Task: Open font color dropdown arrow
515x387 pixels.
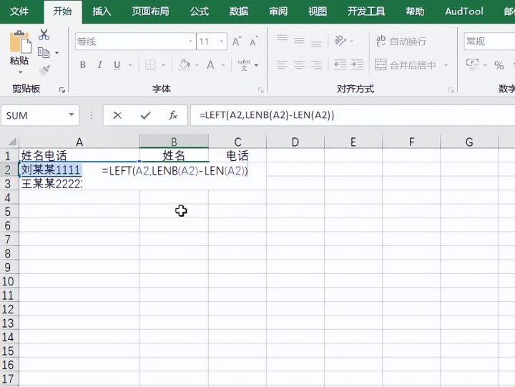Action: click(223, 65)
